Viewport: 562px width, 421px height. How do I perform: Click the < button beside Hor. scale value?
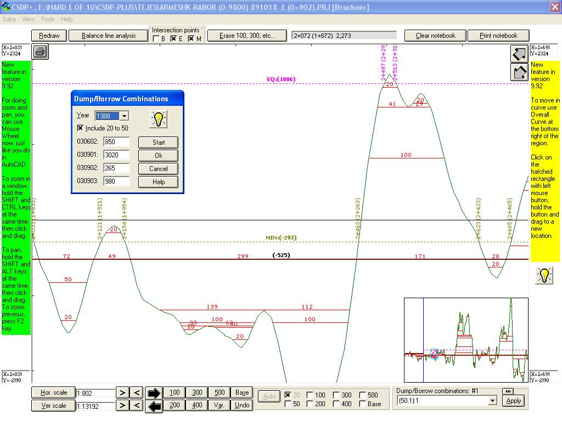click(x=137, y=392)
